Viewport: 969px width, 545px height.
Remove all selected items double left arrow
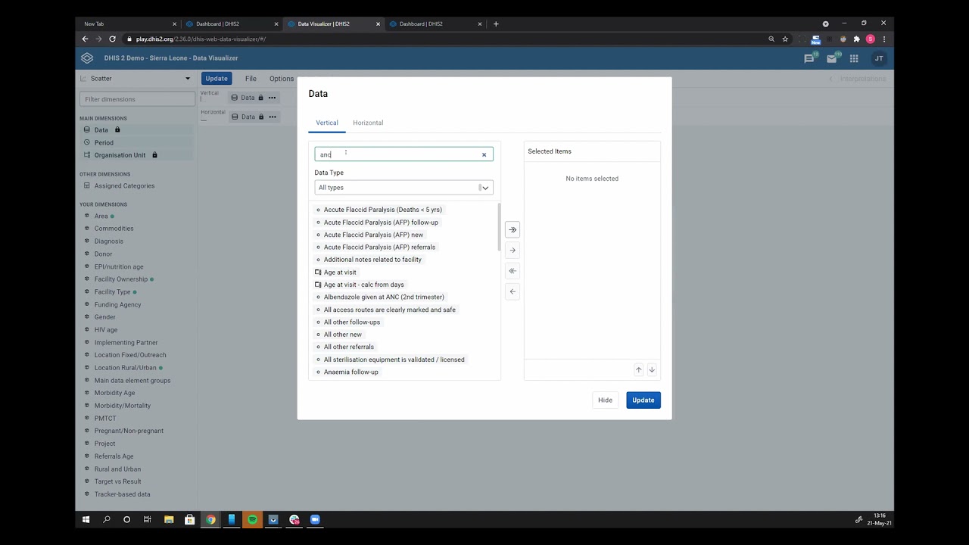513,270
